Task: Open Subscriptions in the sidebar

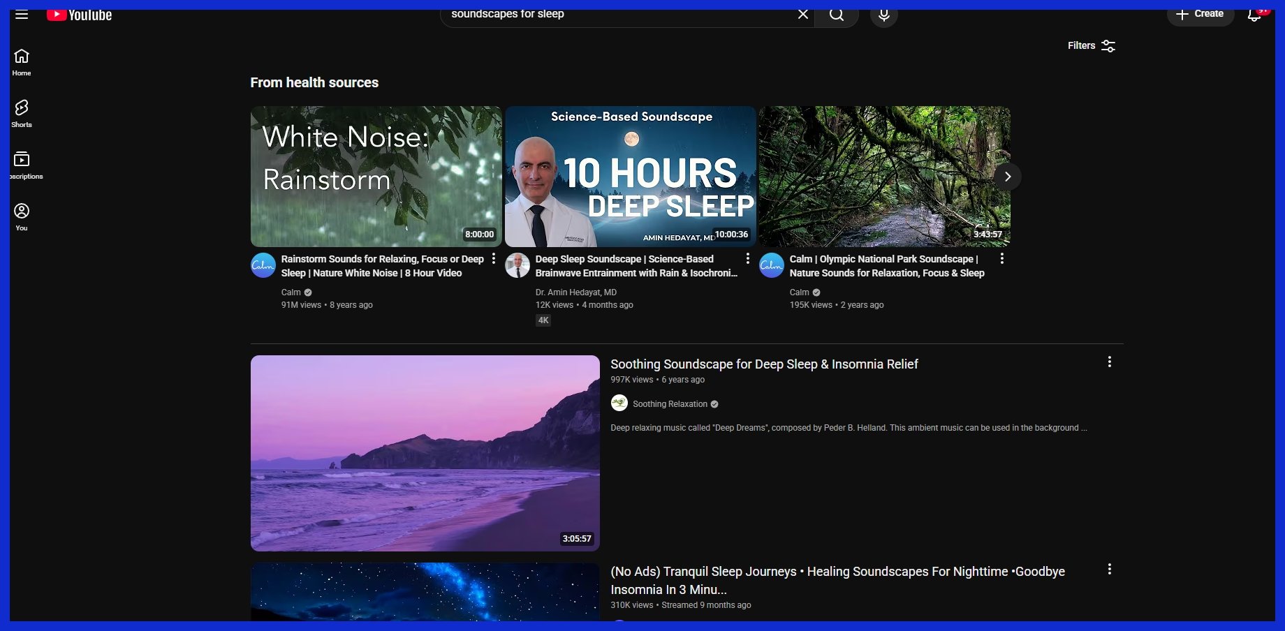Action: [22, 165]
